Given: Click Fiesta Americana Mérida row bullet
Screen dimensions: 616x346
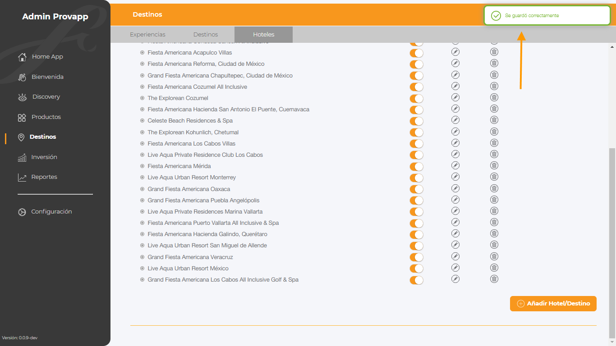Looking at the screenshot, I should [142, 166].
